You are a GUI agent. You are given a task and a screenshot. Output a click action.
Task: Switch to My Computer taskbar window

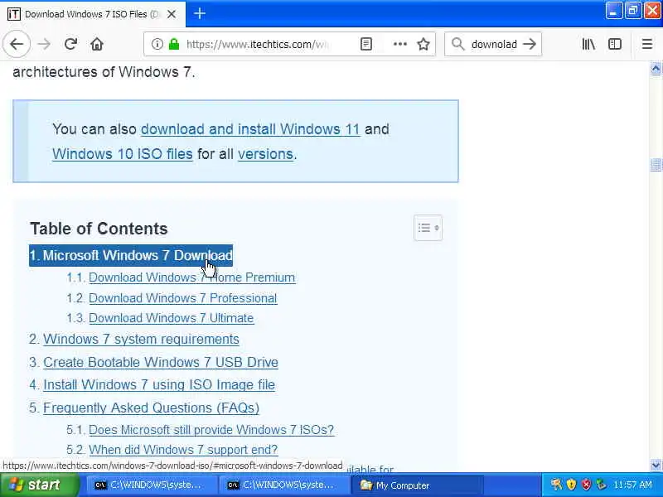click(x=417, y=485)
